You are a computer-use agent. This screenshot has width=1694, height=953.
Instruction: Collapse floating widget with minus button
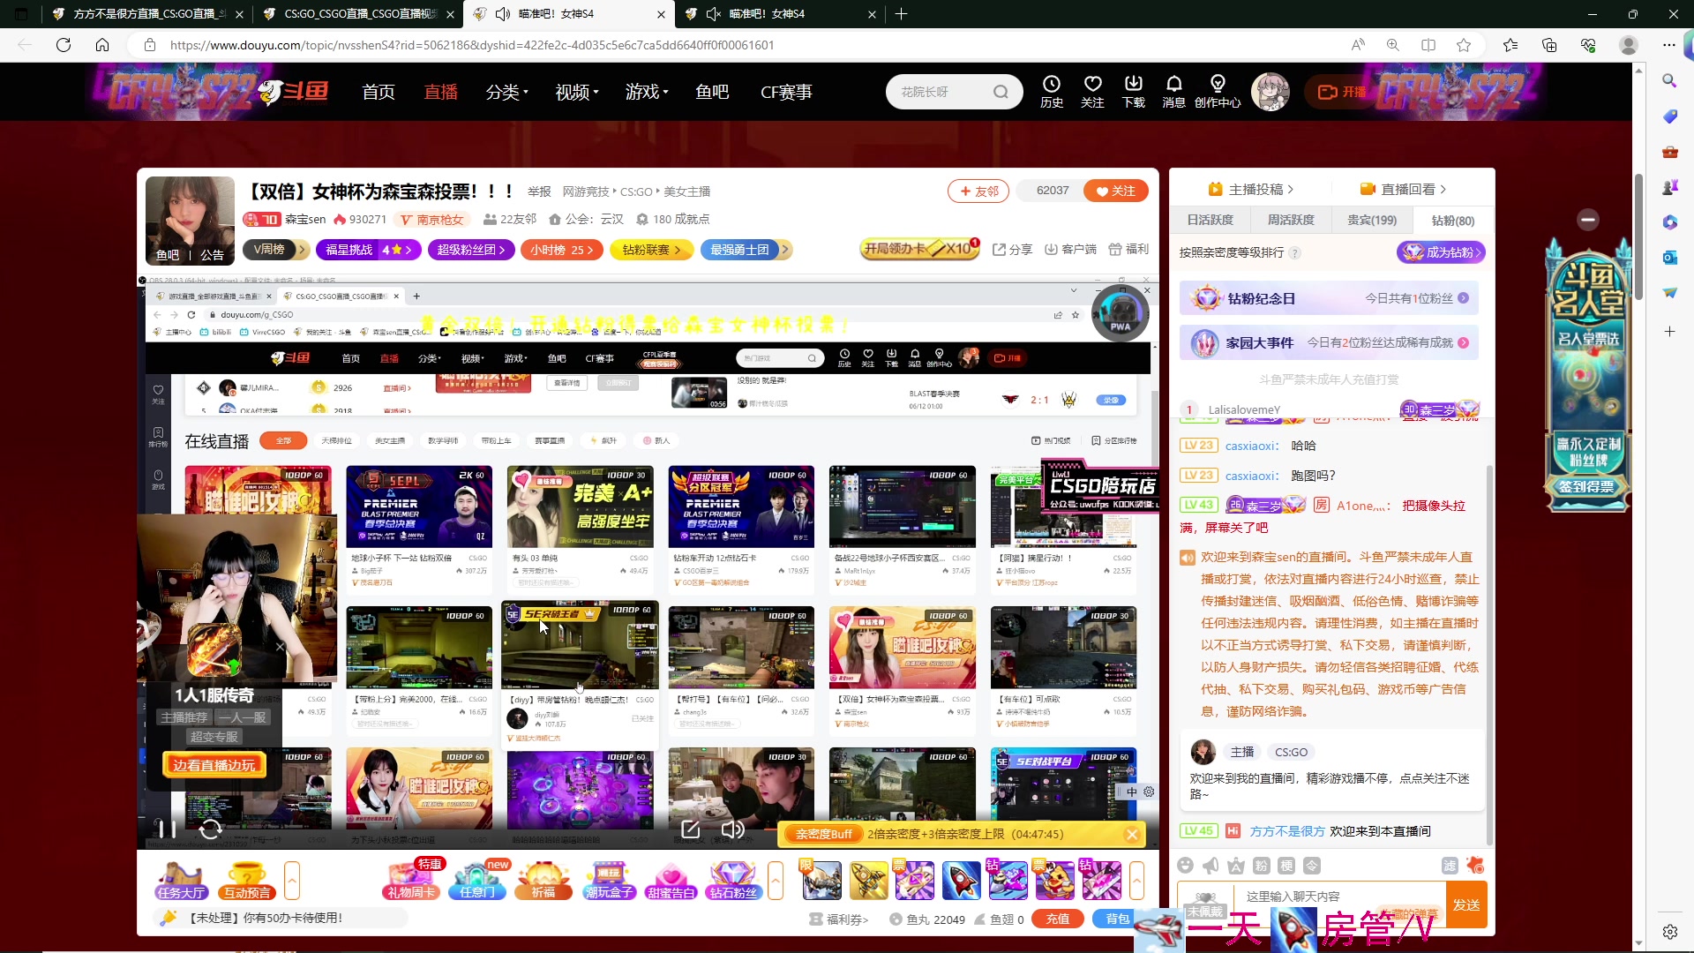(x=1588, y=220)
